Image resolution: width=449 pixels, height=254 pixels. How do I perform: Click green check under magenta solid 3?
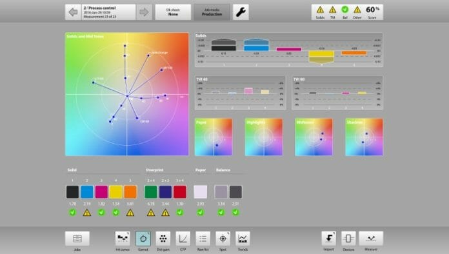101,213
